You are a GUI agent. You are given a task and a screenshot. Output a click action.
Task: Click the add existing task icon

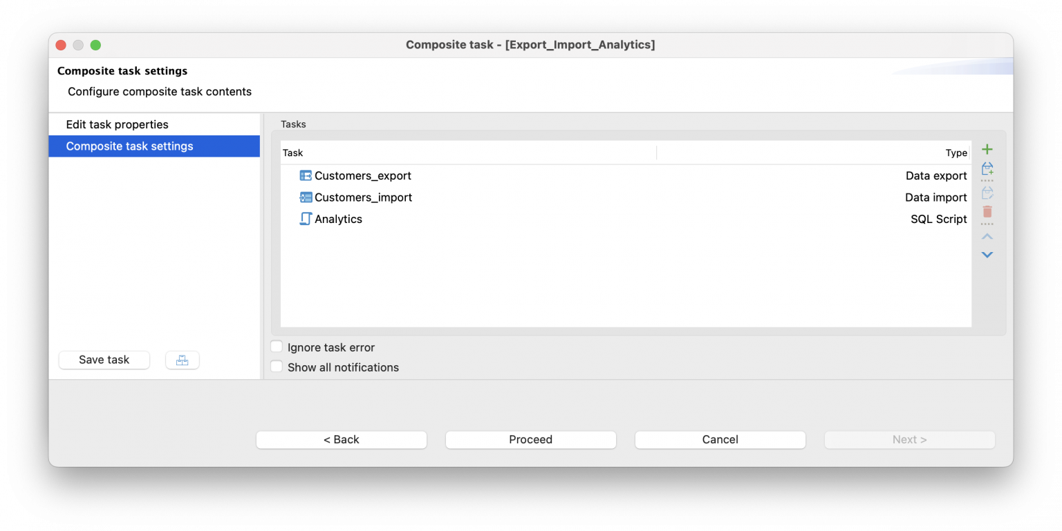[987, 169]
